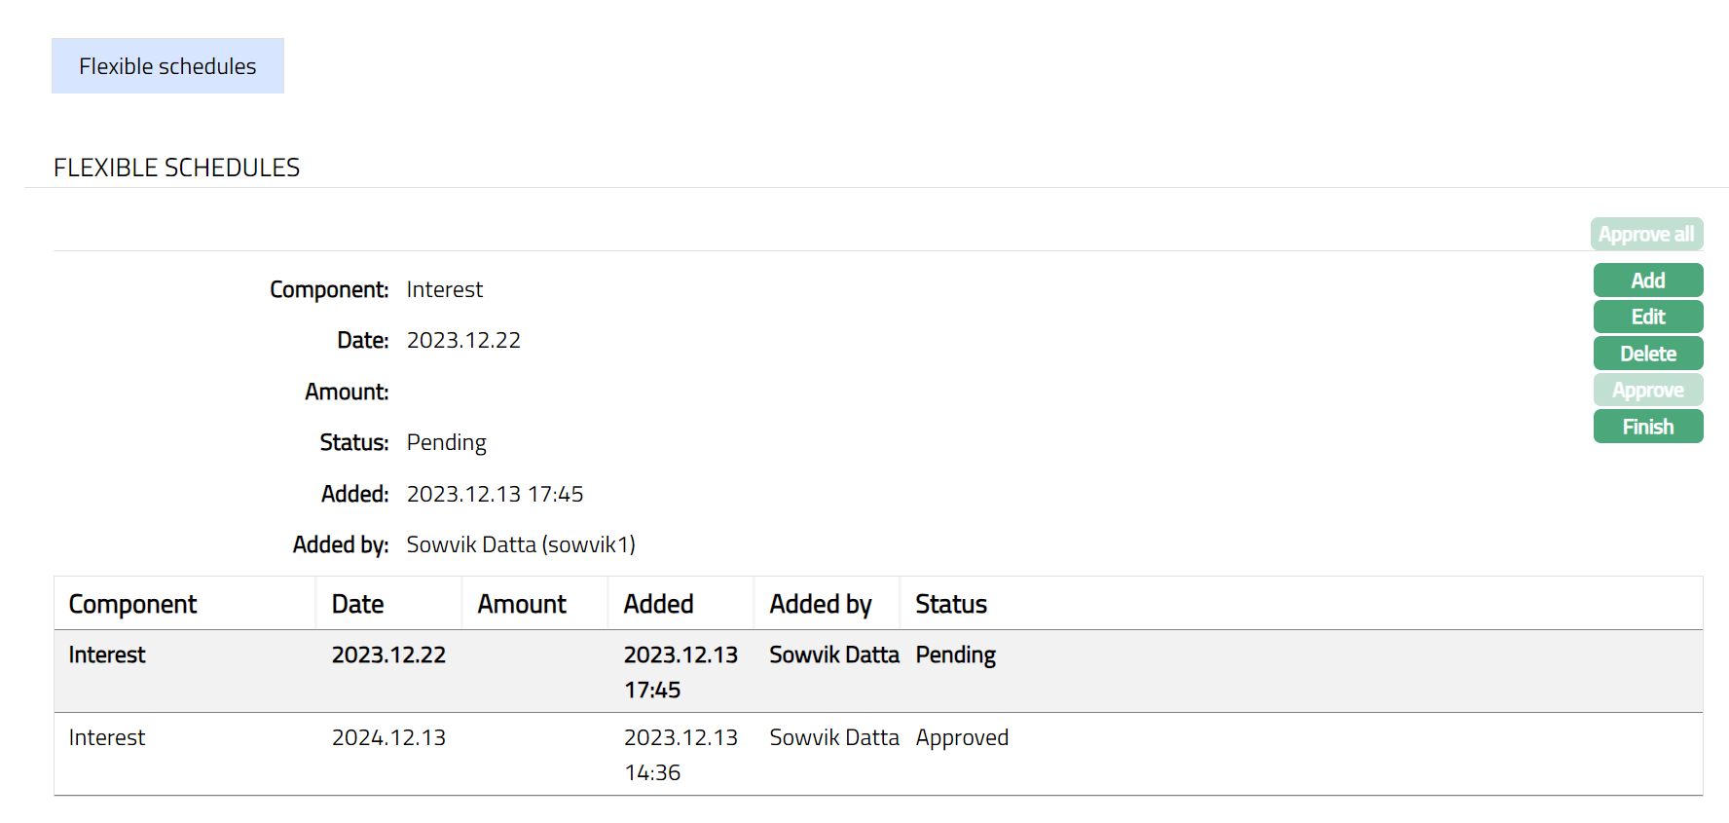Click Edit to modify the schedule

pyautogui.click(x=1647, y=317)
